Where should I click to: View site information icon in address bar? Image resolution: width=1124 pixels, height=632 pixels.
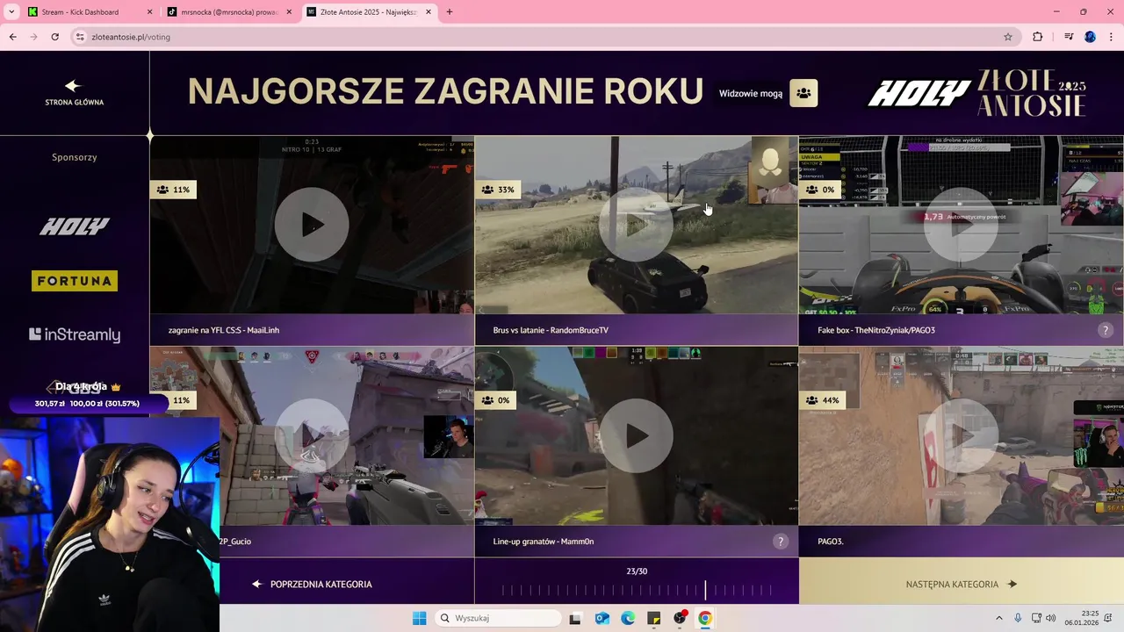(x=80, y=37)
